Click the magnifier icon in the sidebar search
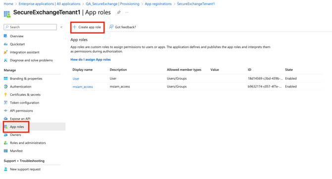The image size is (332, 179). pyautogui.click(x=7, y=27)
